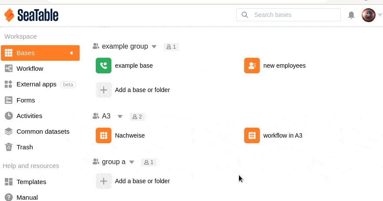This screenshot has height=201, width=383.
Task: Click the workflow in A3 base icon
Action: coord(252,135)
